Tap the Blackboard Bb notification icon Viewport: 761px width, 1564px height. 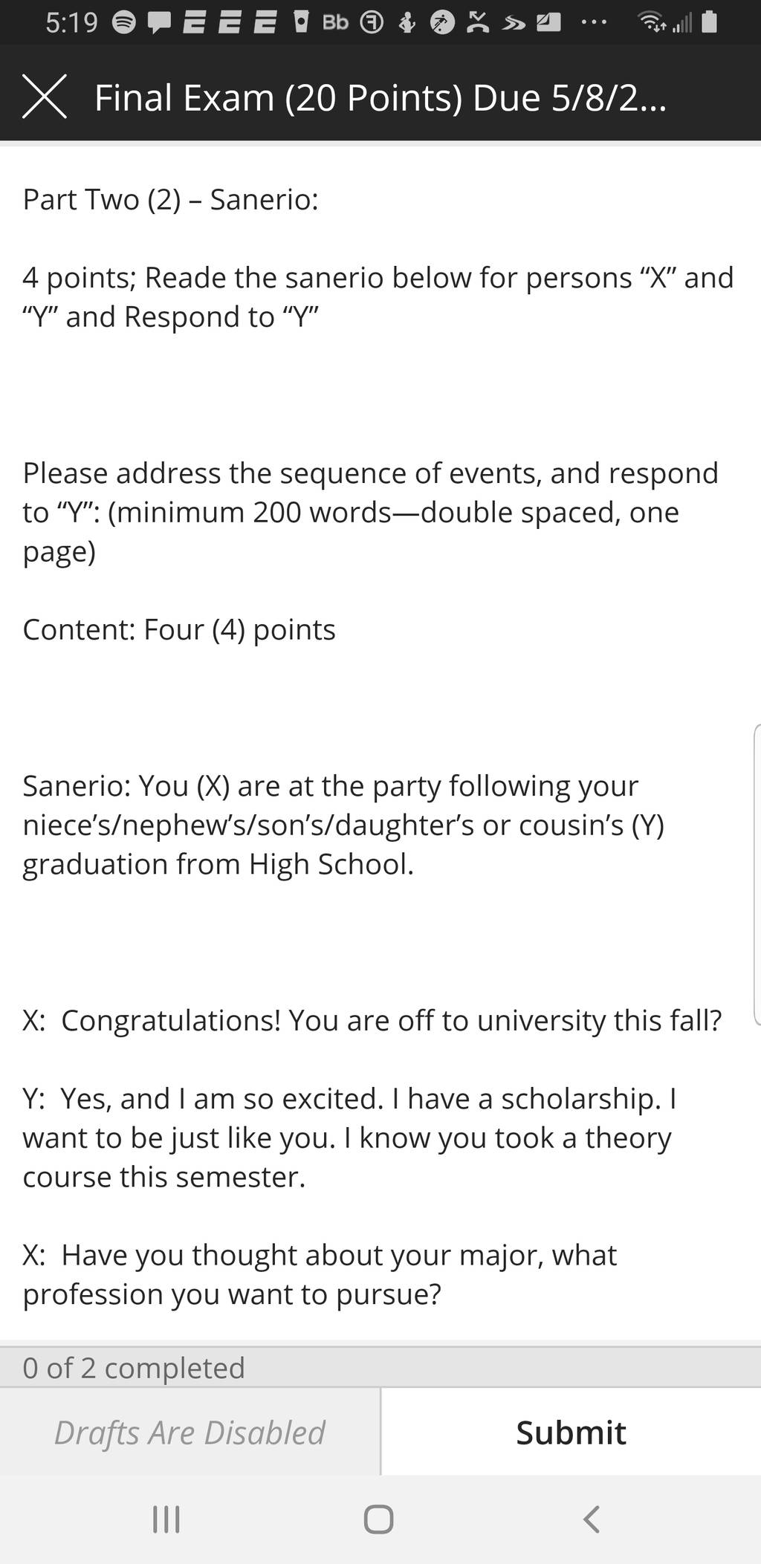coord(335,23)
